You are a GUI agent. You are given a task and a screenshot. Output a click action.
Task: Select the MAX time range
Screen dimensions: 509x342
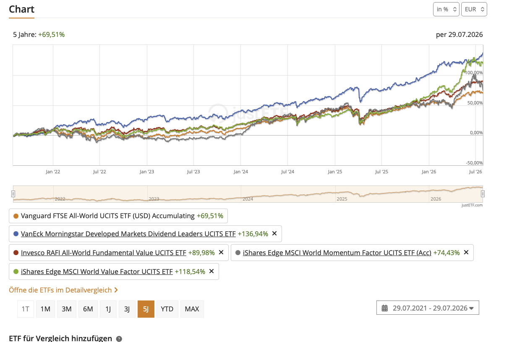pos(192,309)
